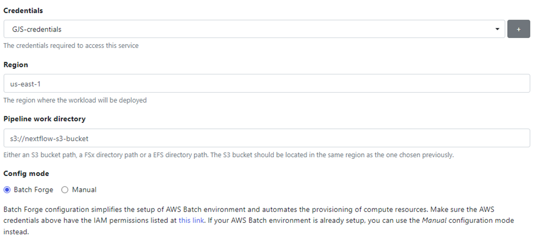Click into the Pipeline work directory field
Viewport: 537px width, 241px height.
click(x=267, y=138)
